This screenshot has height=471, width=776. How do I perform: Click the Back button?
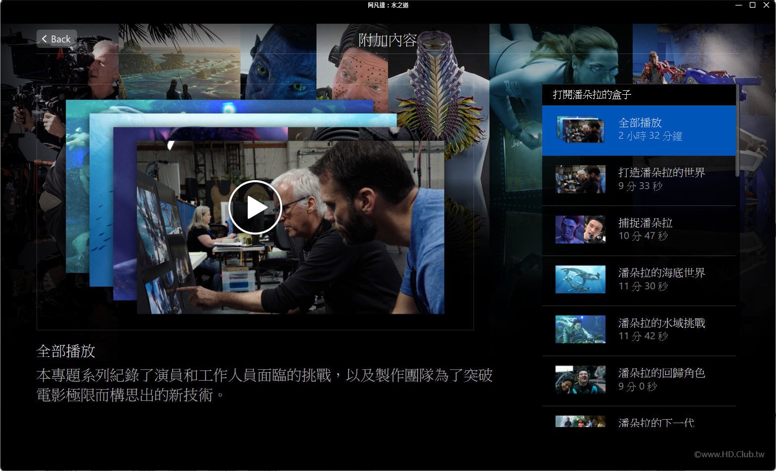(56, 39)
